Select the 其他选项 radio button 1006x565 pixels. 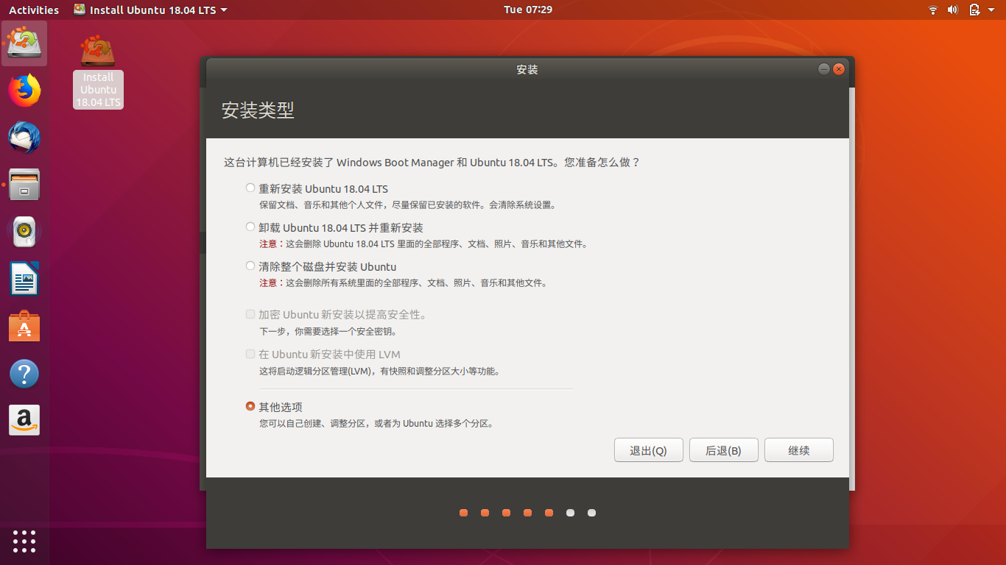(250, 406)
